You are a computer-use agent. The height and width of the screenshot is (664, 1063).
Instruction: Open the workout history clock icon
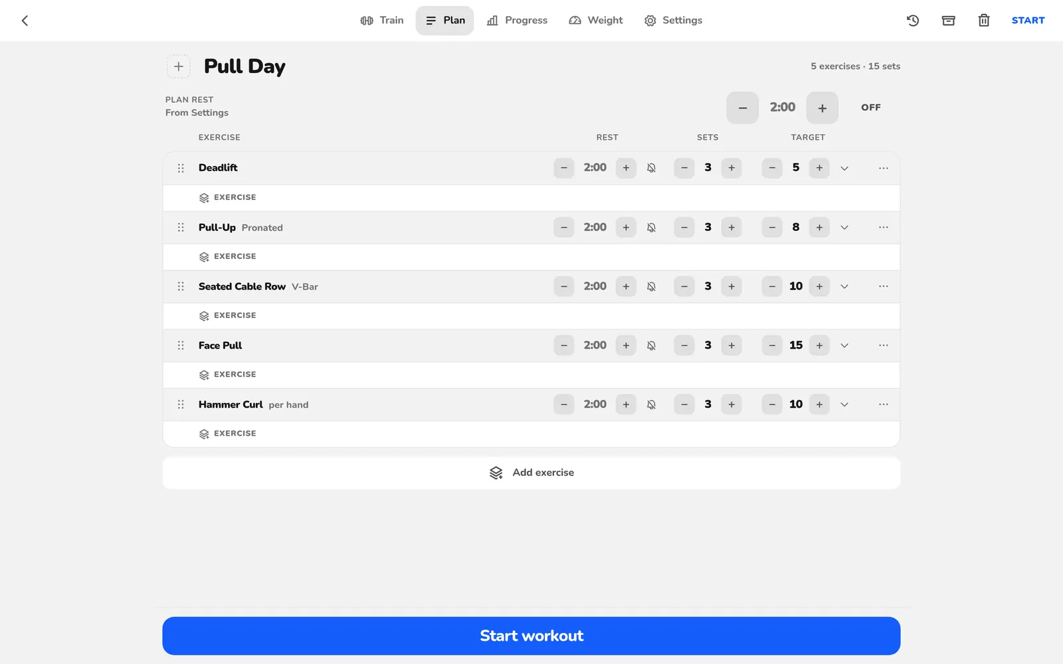point(913,21)
